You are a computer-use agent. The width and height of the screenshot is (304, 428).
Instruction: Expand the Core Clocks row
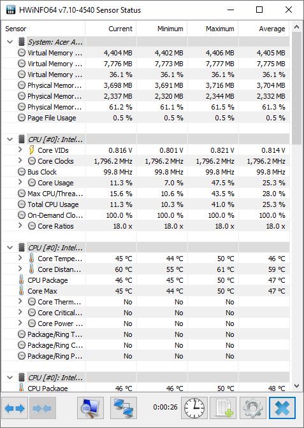(20, 160)
